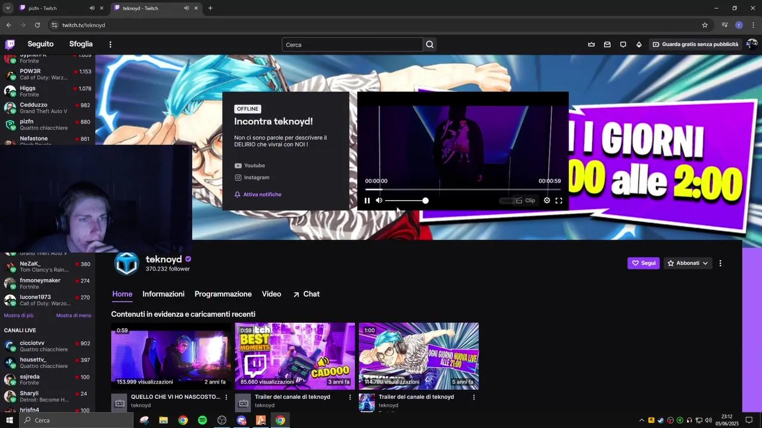This screenshot has width=762, height=428.
Task: Open the video player settings gear
Action: (547, 201)
